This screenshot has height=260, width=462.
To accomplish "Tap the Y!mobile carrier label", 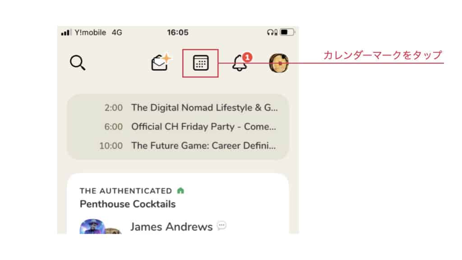I will click(x=90, y=32).
